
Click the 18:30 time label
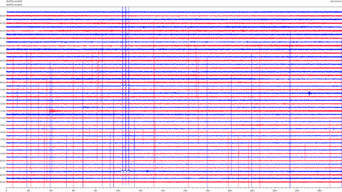tap(3, 146)
